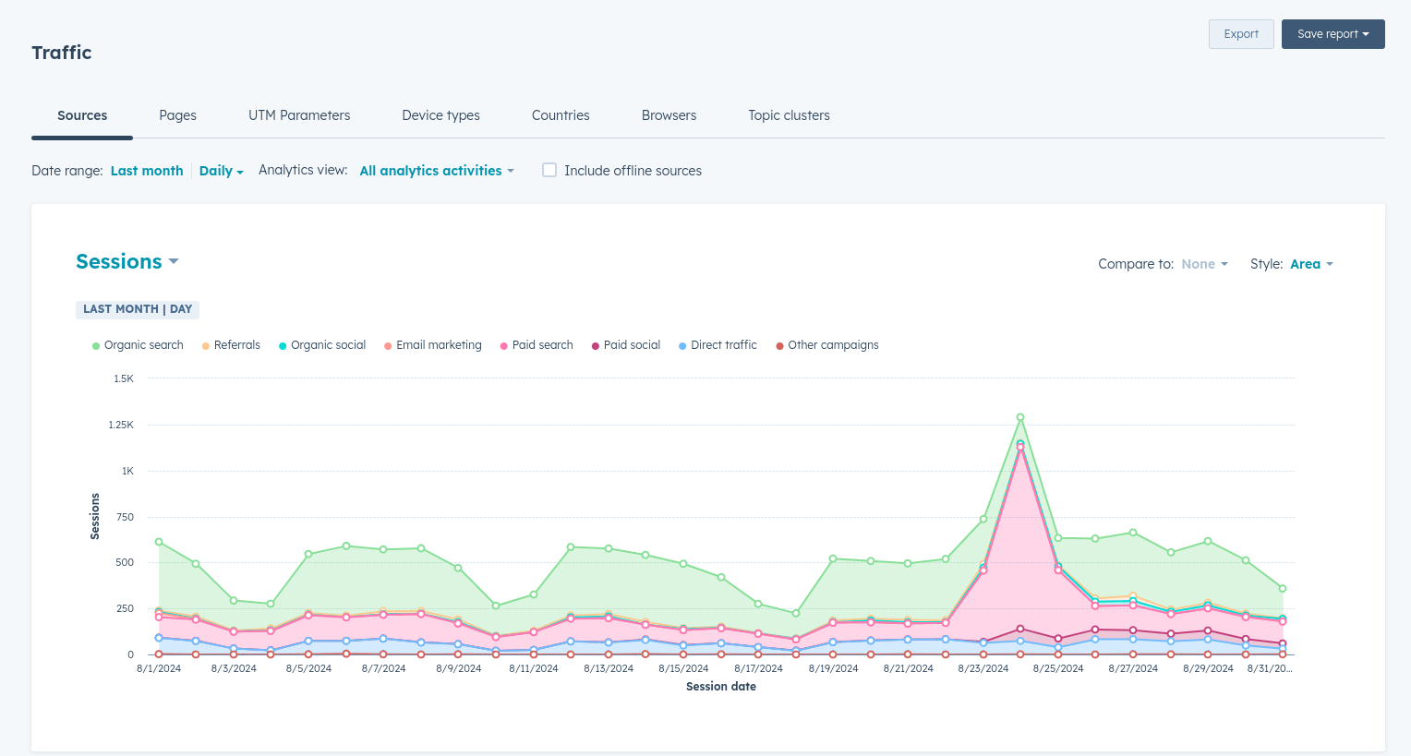Enable Include offline sources checkbox
This screenshot has width=1411, height=756.
pos(549,170)
